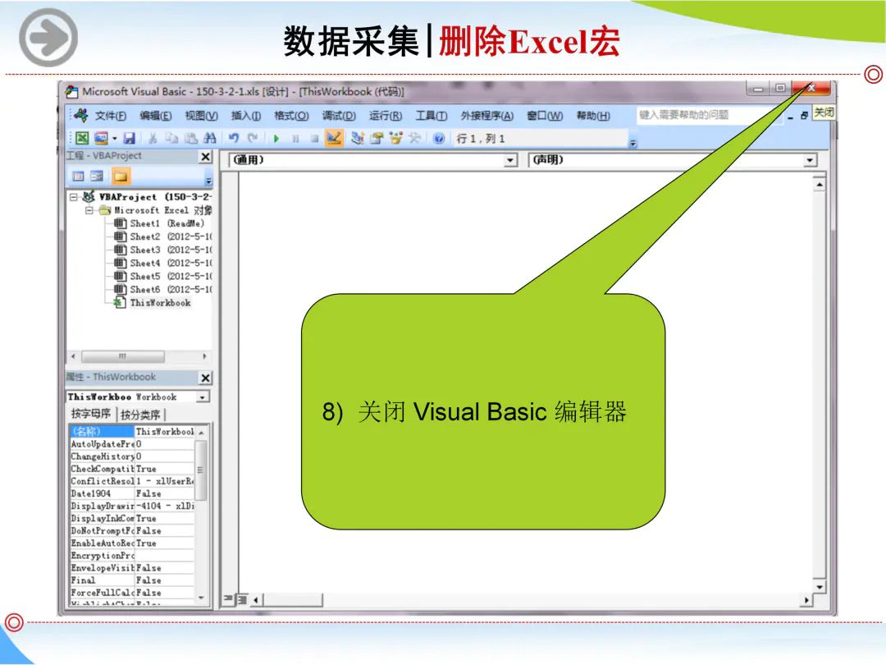
Task: Select ThisWorkbook in project tree
Action: pos(153,303)
